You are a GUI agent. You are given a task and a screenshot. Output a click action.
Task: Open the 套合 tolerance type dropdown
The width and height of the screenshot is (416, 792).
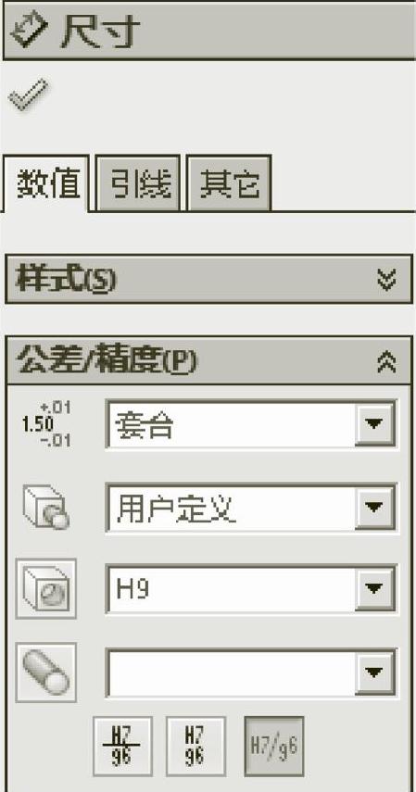pos(374,424)
